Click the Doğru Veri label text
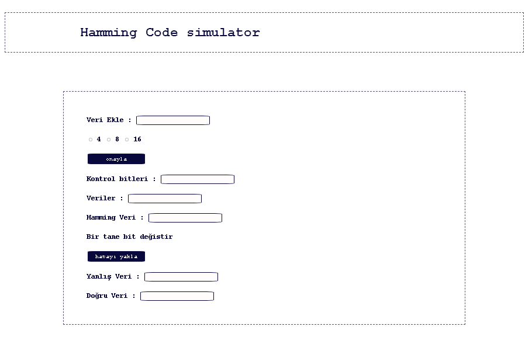The height and width of the screenshot is (337, 532). (108, 296)
